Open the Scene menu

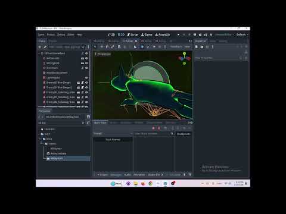pyautogui.click(x=41, y=34)
